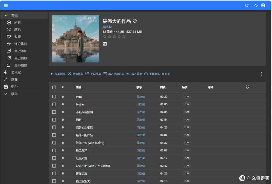Open the hamburger menu

6,5
